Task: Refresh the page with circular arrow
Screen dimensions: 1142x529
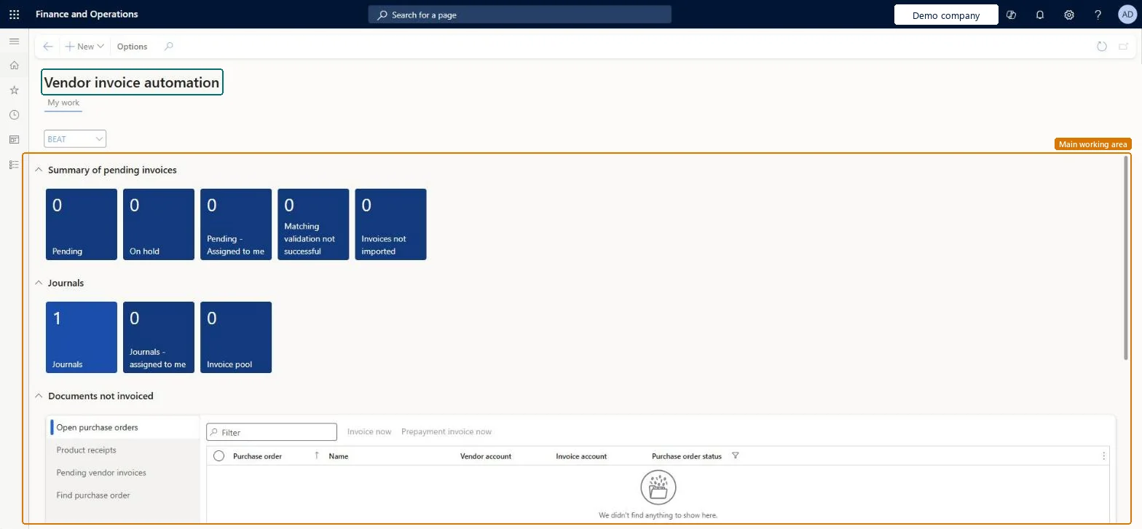Action: [1102, 47]
